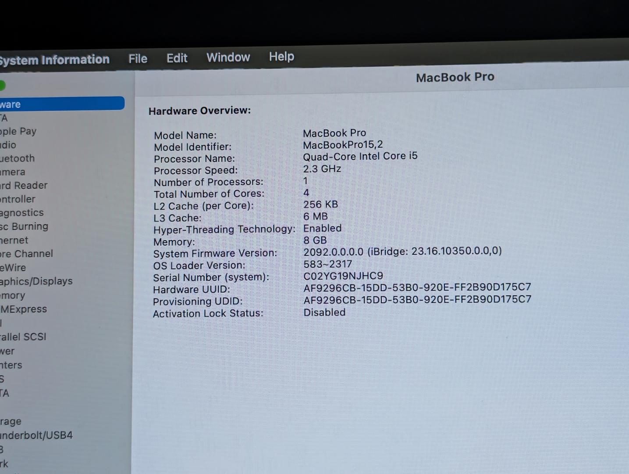The image size is (629, 474).
Task: Click the L3 Cache value 6 MB
Action: click(316, 216)
